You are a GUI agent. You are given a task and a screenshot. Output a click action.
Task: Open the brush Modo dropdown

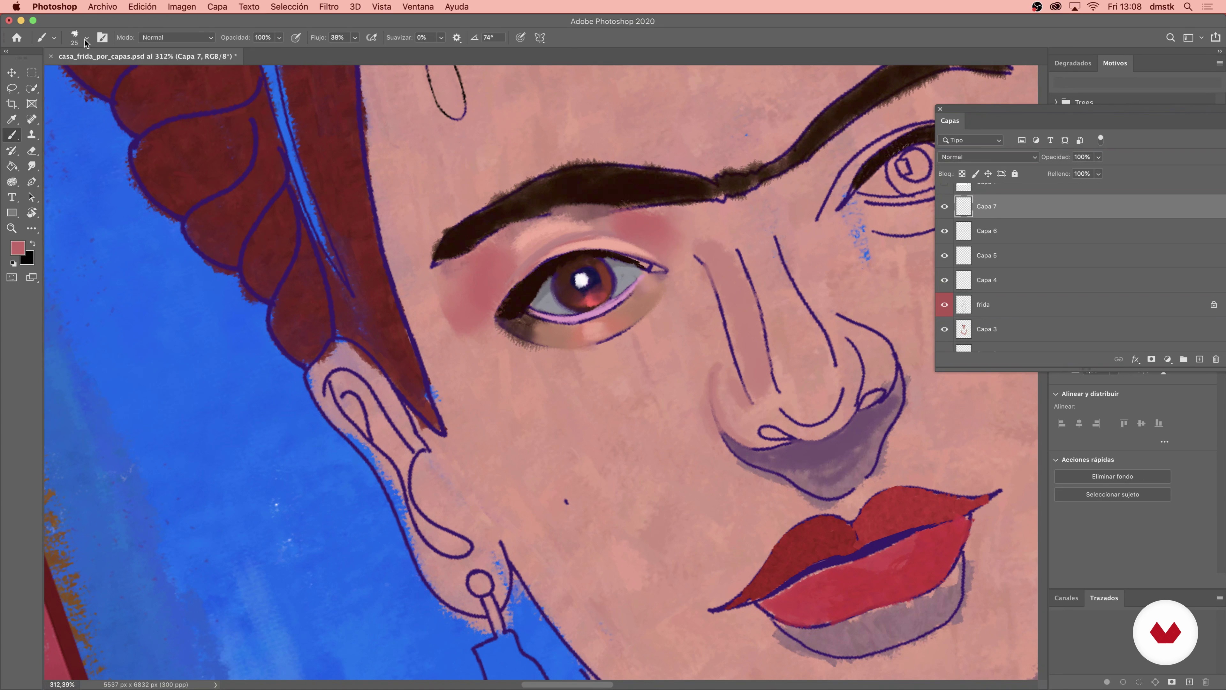point(177,38)
